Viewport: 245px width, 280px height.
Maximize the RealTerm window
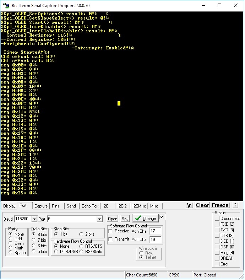point(219,5)
